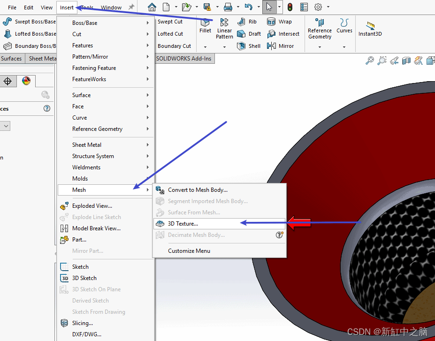This screenshot has width=435, height=341.
Task: Select the Fillet tool
Action: point(205,26)
